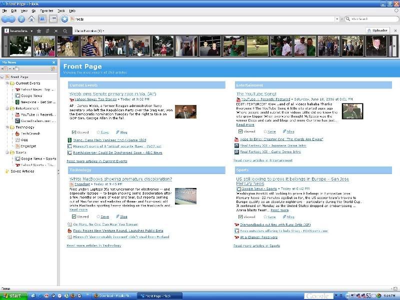Toggle Viewed checkbox under YouTube Song article
The image size is (400, 300).
pyautogui.click(x=240, y=131)
